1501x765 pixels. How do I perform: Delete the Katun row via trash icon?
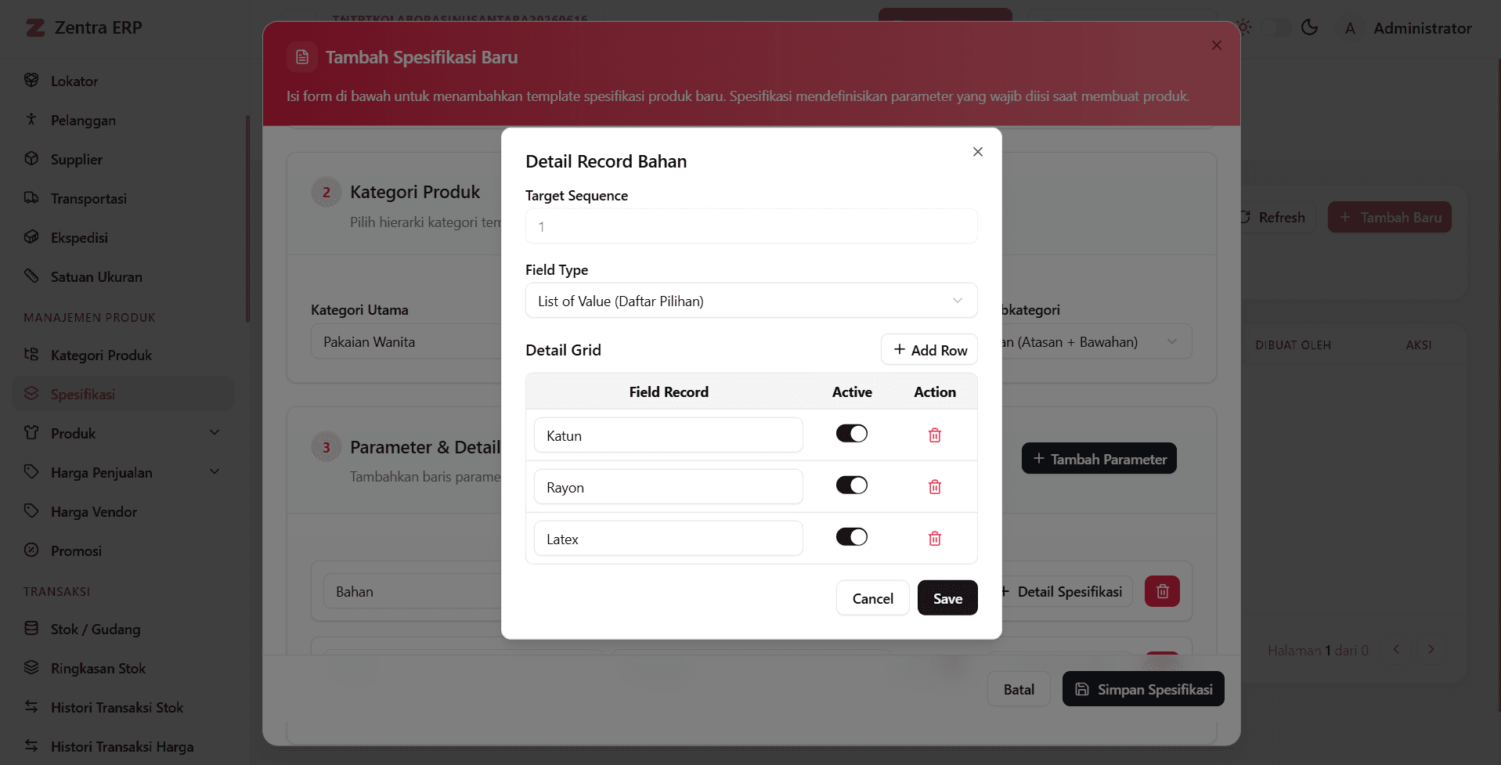click(x=934, y=435)
